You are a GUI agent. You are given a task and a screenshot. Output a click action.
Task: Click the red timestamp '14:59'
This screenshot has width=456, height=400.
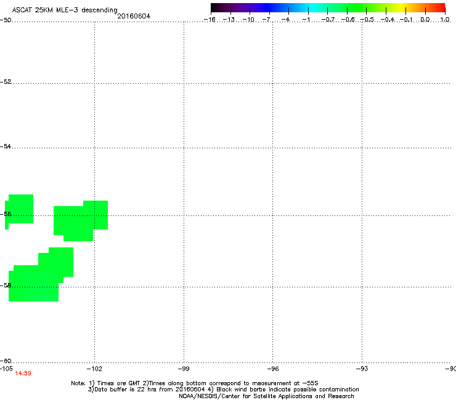click(23, 374)
